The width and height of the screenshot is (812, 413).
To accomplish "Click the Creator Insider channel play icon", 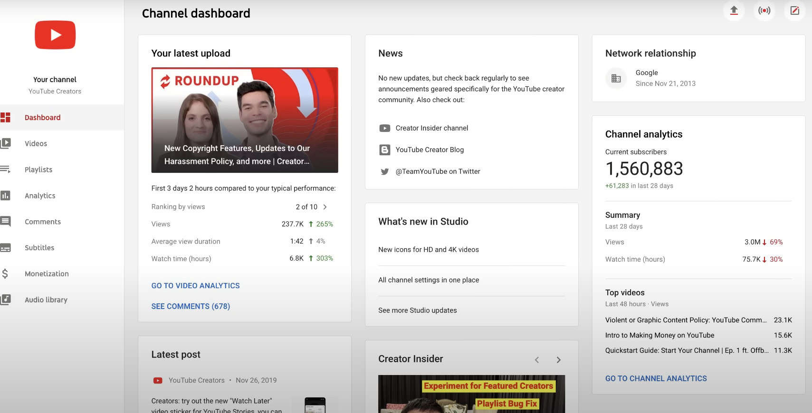I will 384,128.
